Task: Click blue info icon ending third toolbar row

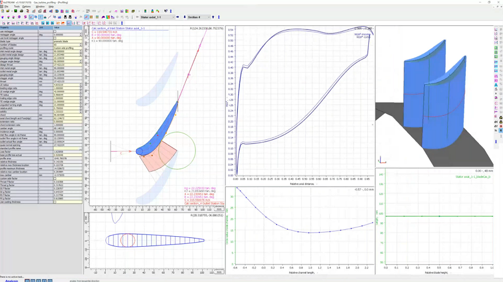Action: point(122,23)
